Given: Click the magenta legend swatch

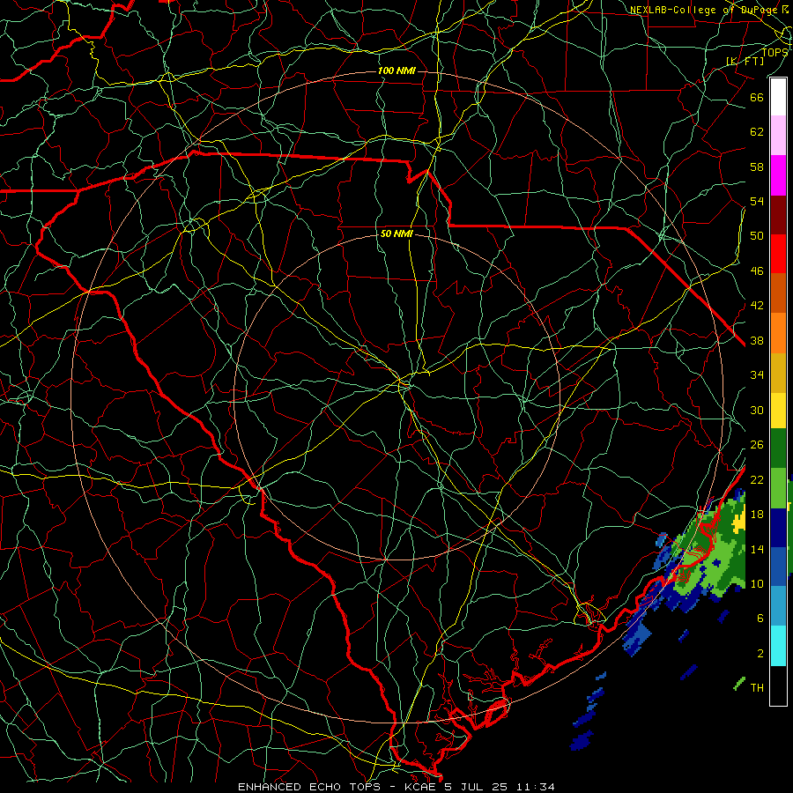Looking at the screenshot, I should (778, 175).
